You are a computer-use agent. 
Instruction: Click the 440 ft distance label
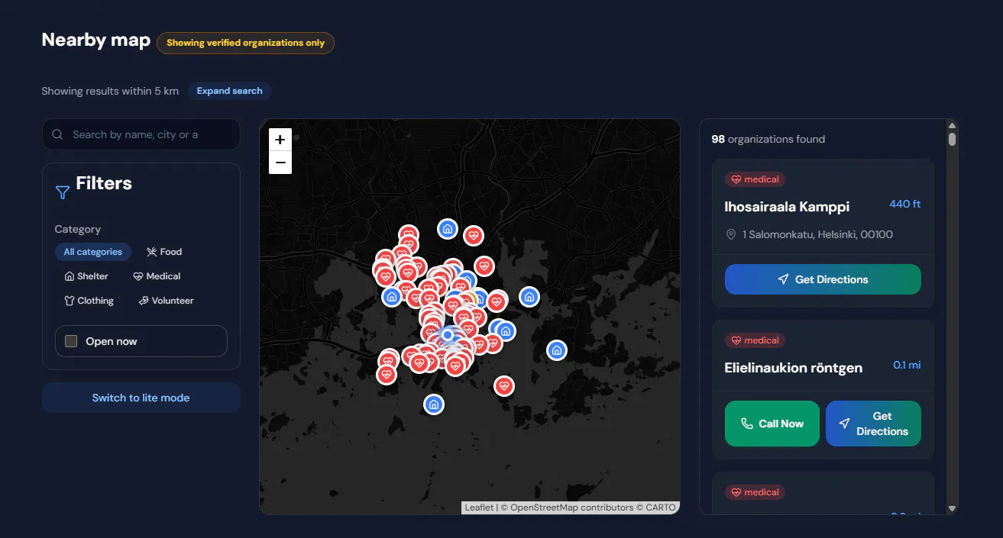[905, 204]
